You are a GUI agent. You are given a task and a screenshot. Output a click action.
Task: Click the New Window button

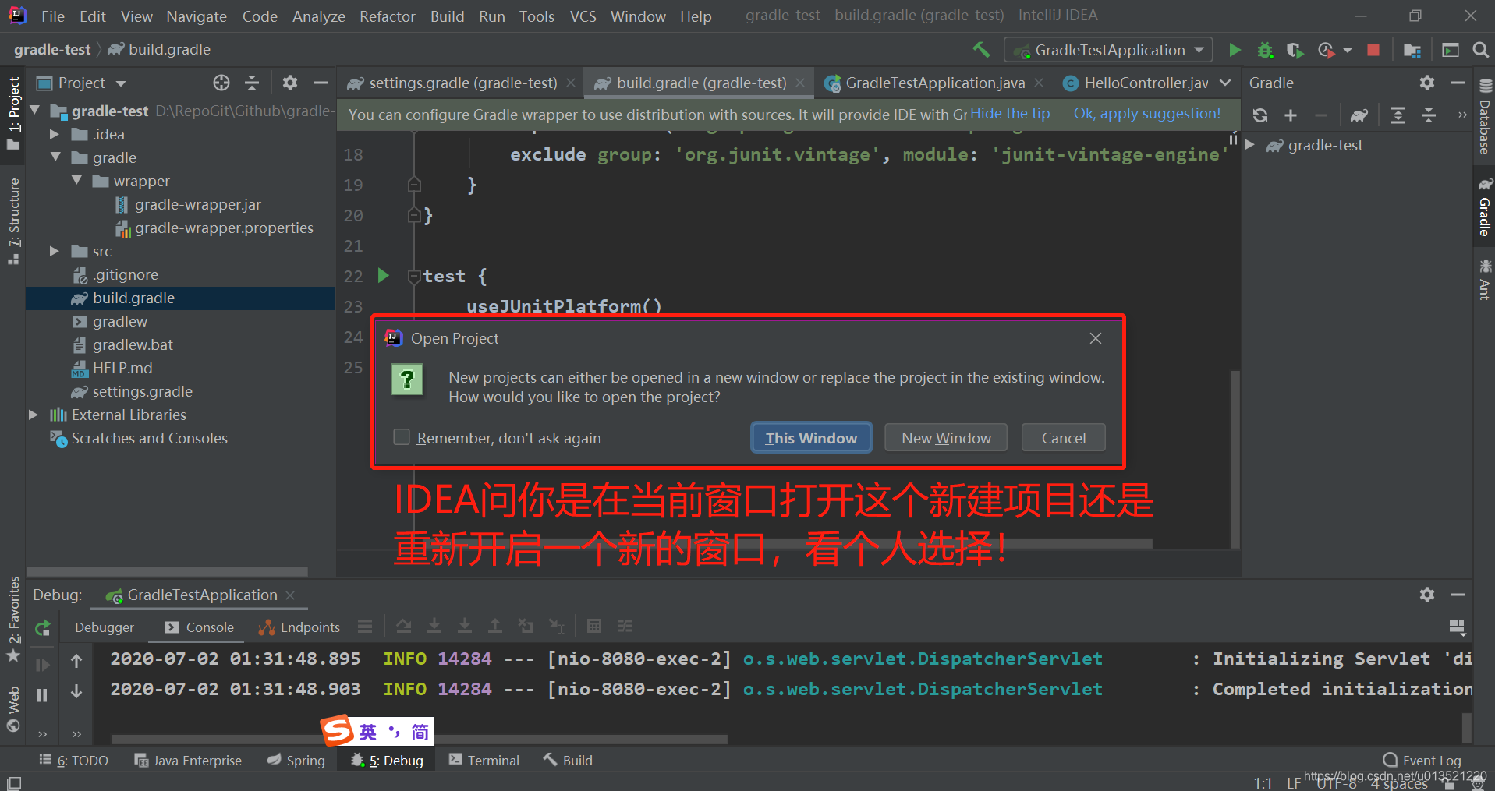(946, 438)
